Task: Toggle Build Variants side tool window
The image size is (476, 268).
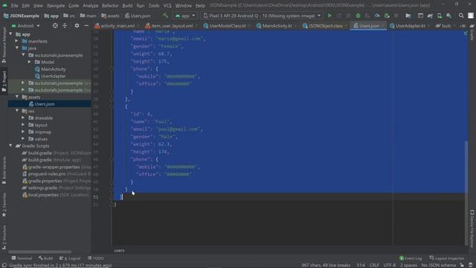Action: tap(4, 170)
